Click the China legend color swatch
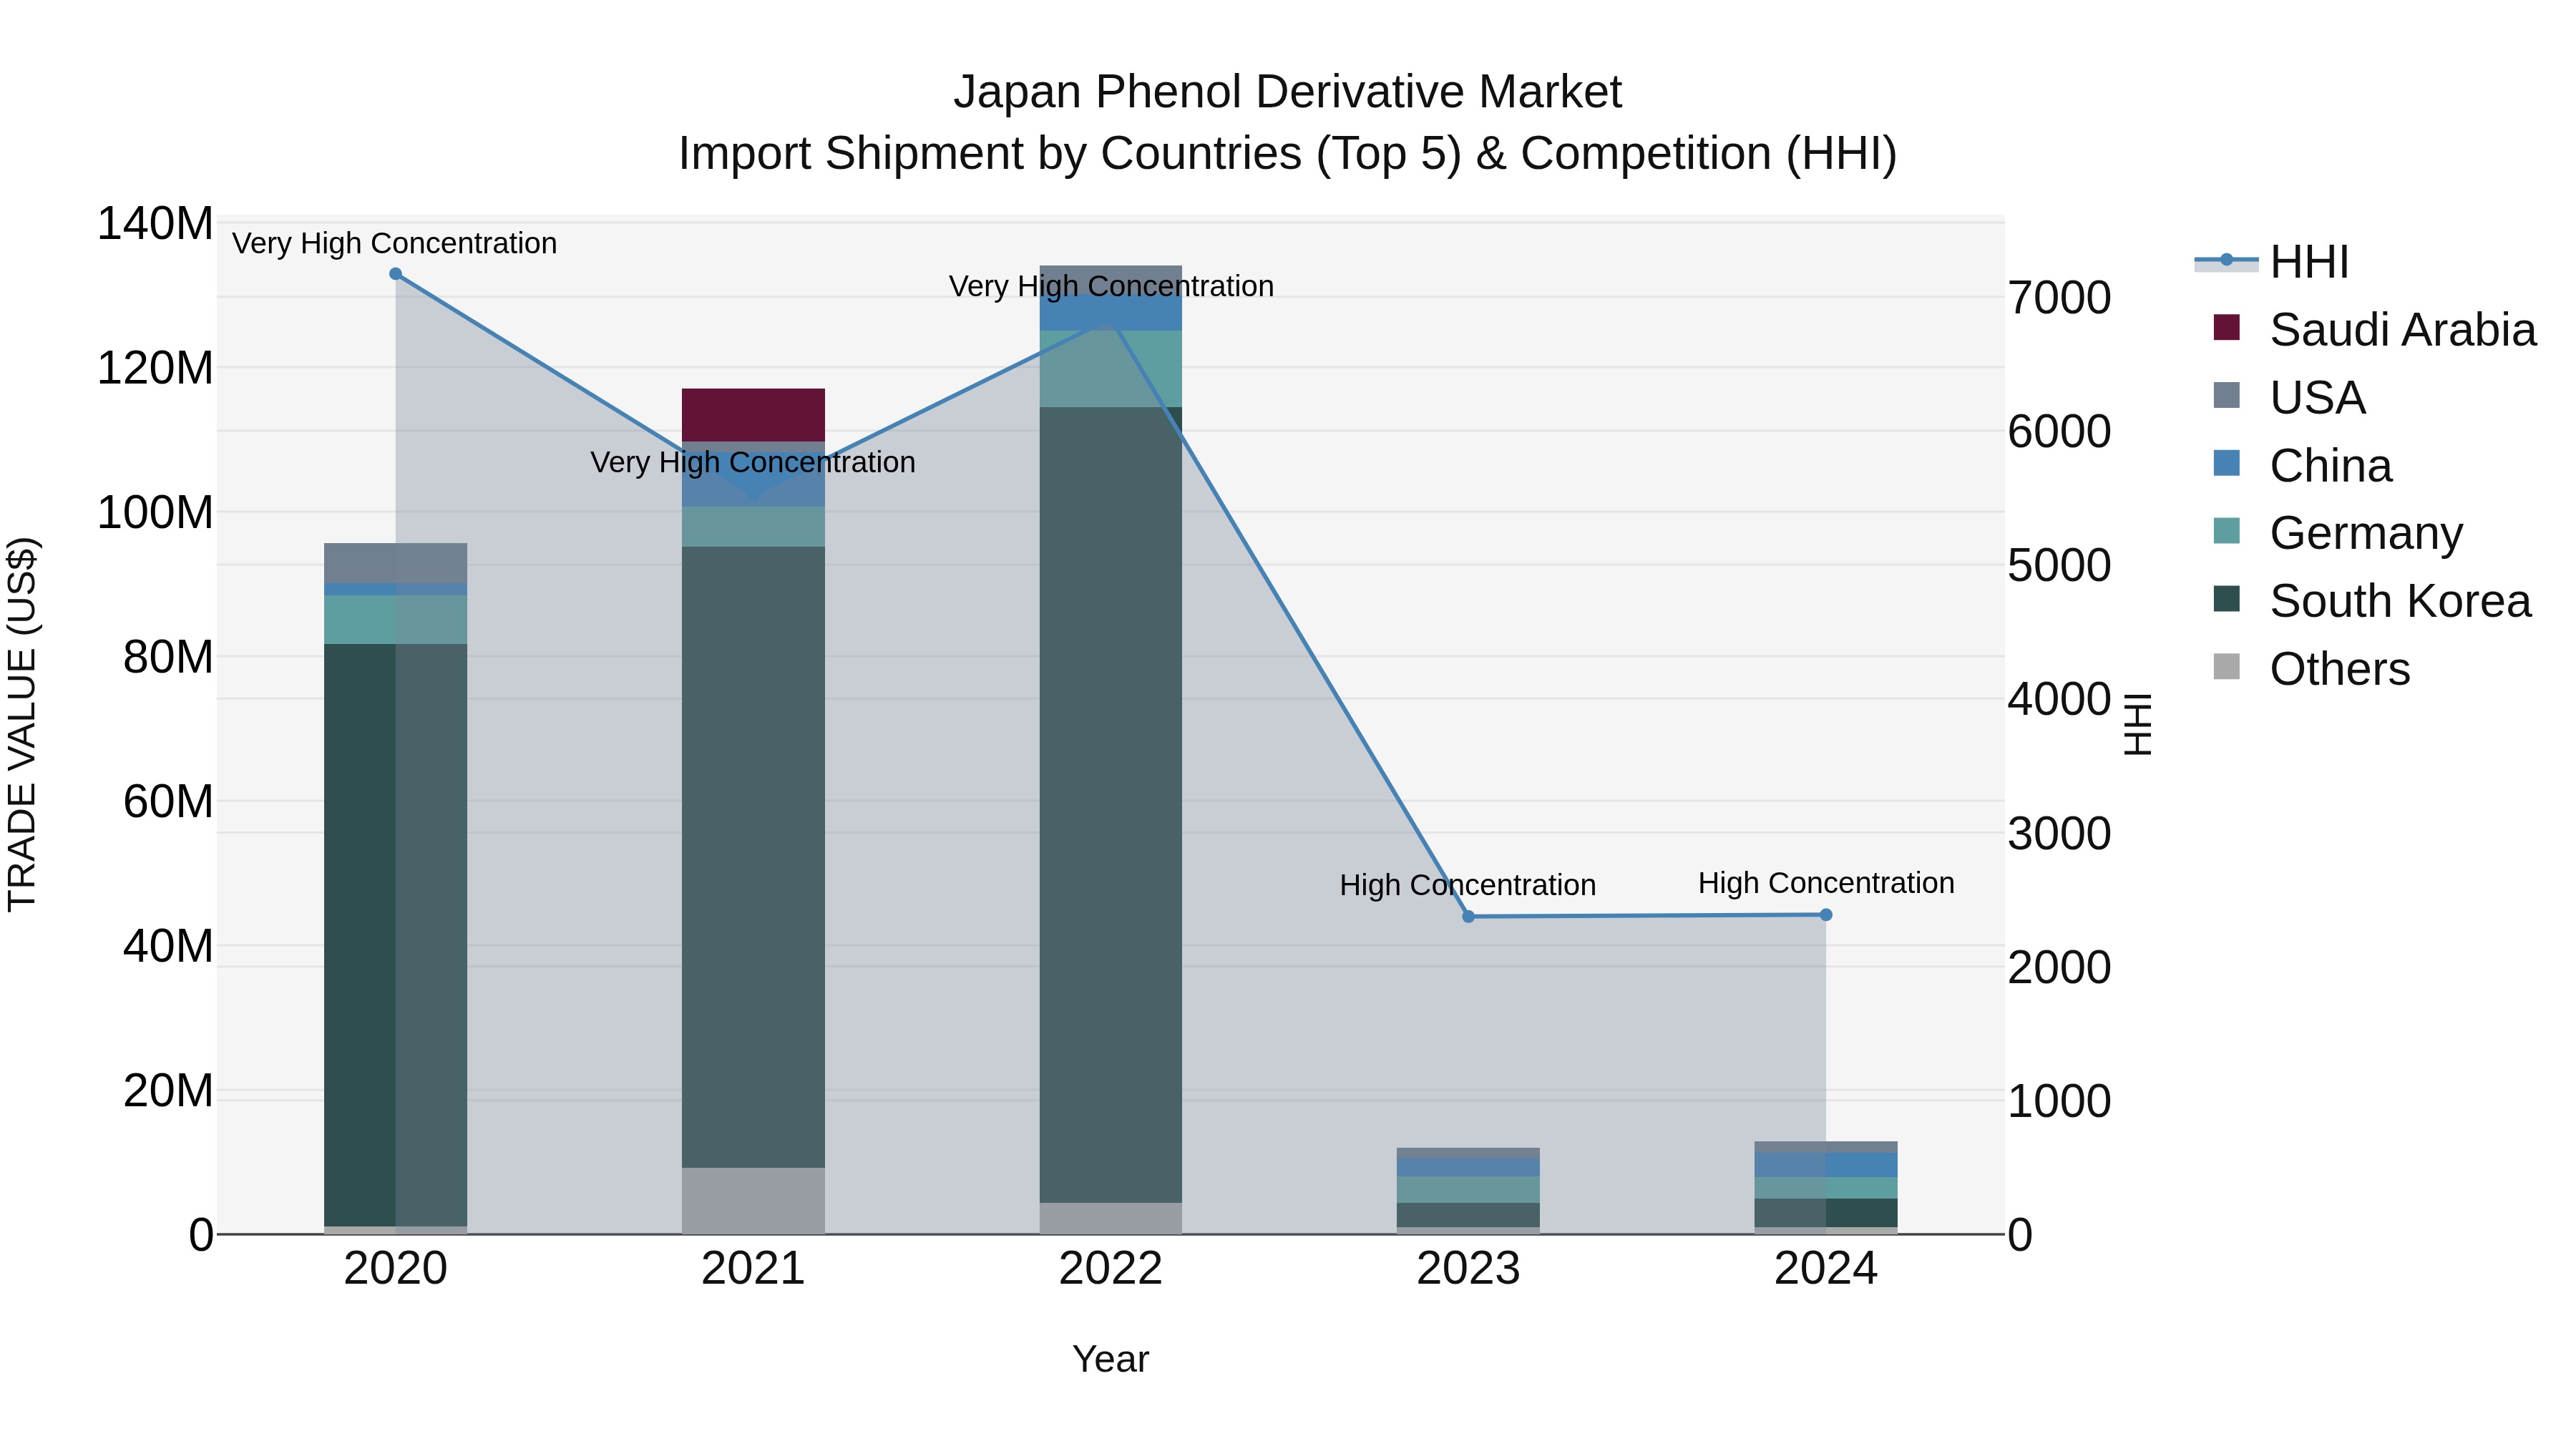2576x1449 pixels. (x=2227, y=463)
